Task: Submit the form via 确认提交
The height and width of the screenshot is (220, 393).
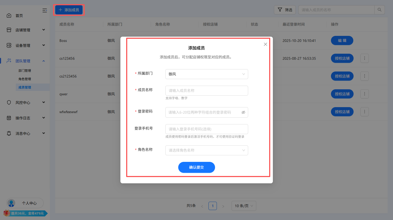Action: pos(196,167)
